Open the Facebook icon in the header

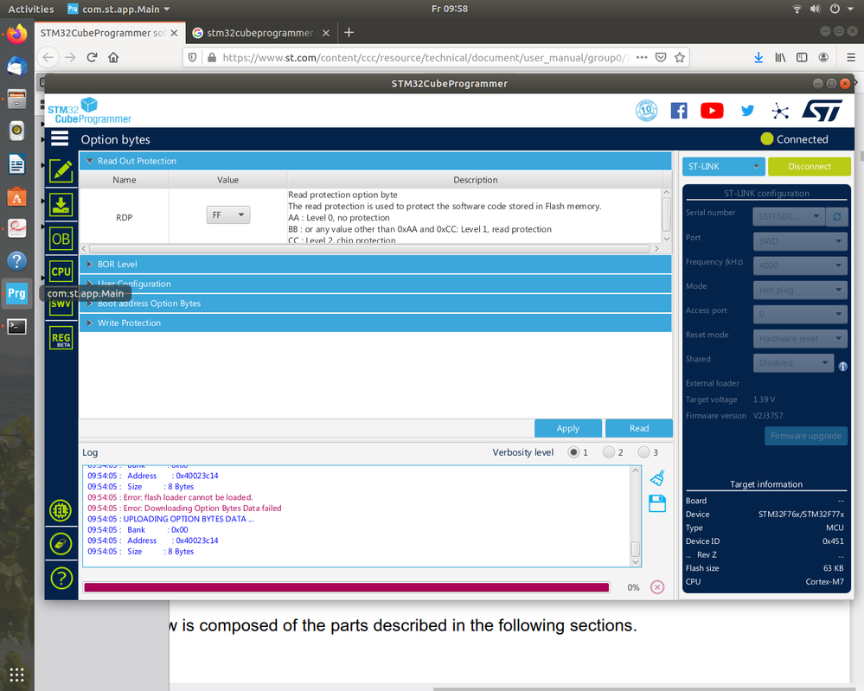click(x=679, y=111)
